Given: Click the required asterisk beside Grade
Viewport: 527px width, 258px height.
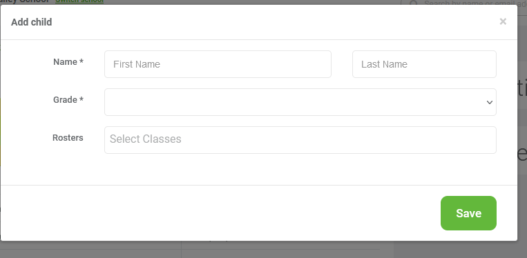Looking at the screenshot, I should [82, 100].
